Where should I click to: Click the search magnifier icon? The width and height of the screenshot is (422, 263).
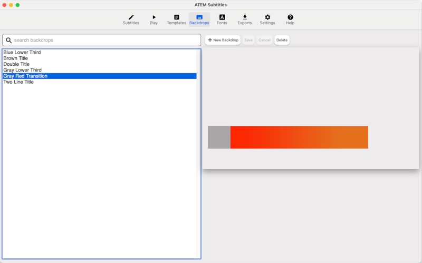8,41
